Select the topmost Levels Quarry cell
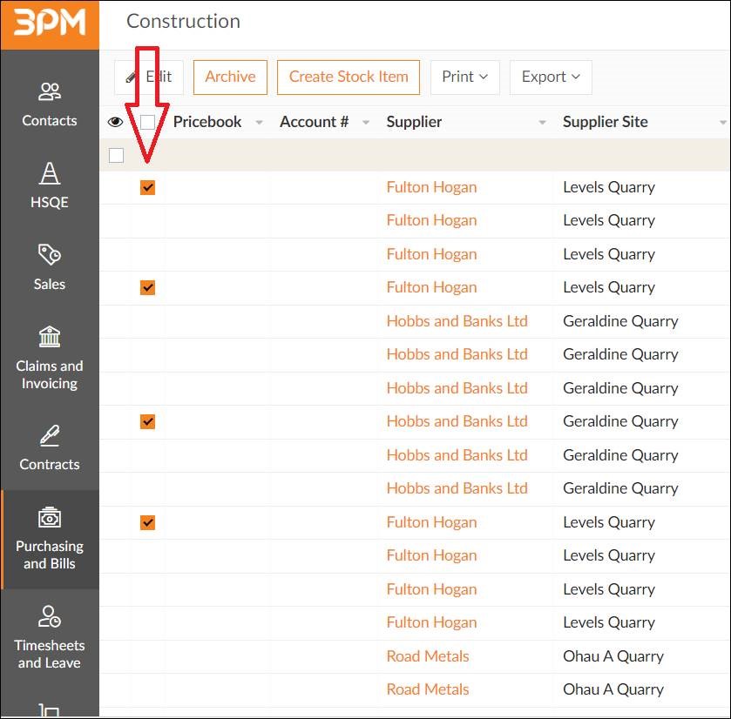The width and height of the screenshot is (731, 719). pos(609,187)
